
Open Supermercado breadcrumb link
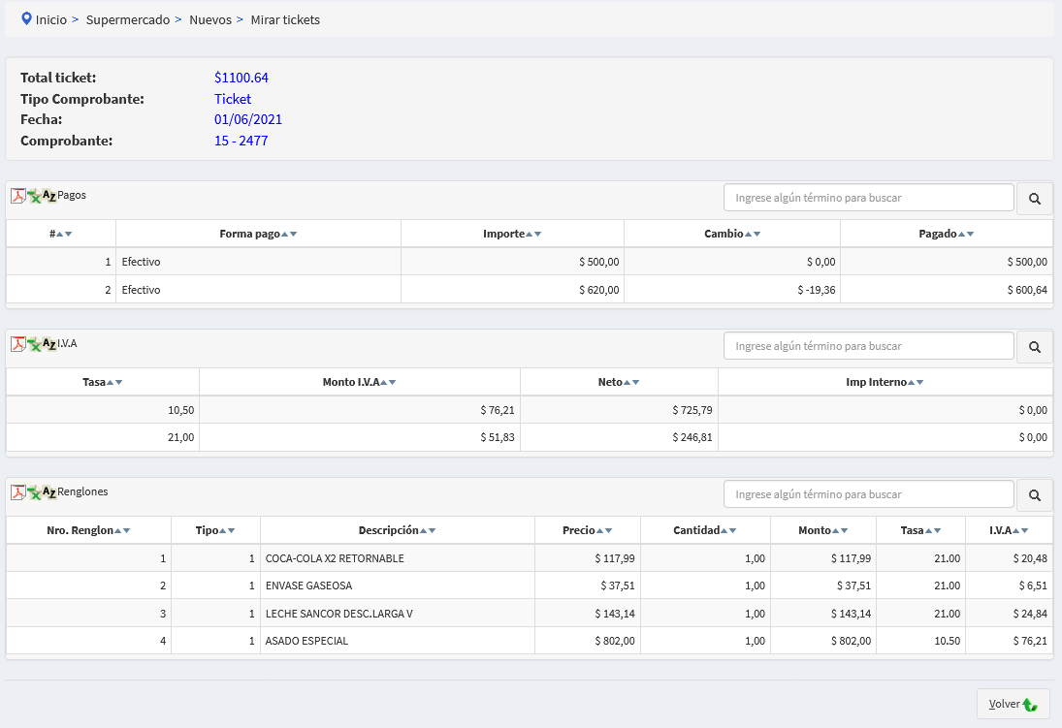point(127,19)
